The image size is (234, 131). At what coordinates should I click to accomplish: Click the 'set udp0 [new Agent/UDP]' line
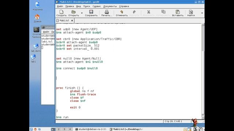(x=77, y=29)
